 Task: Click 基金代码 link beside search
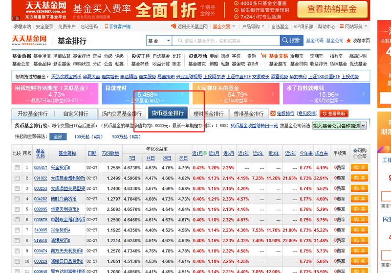[x=314, y=41]
